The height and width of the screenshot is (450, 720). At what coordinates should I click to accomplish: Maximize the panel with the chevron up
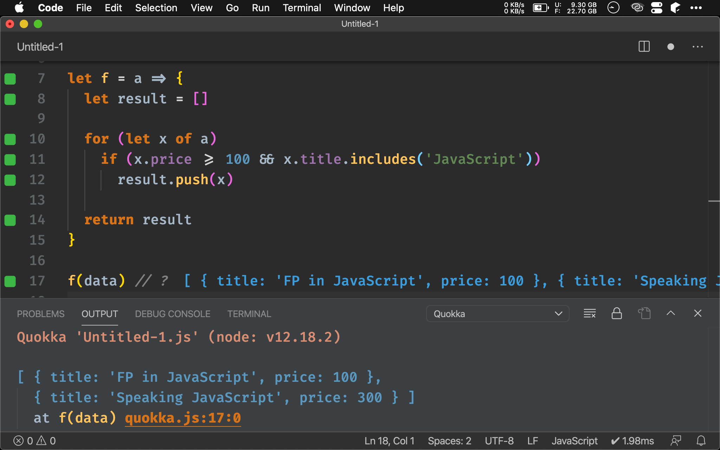click(670, 313)
